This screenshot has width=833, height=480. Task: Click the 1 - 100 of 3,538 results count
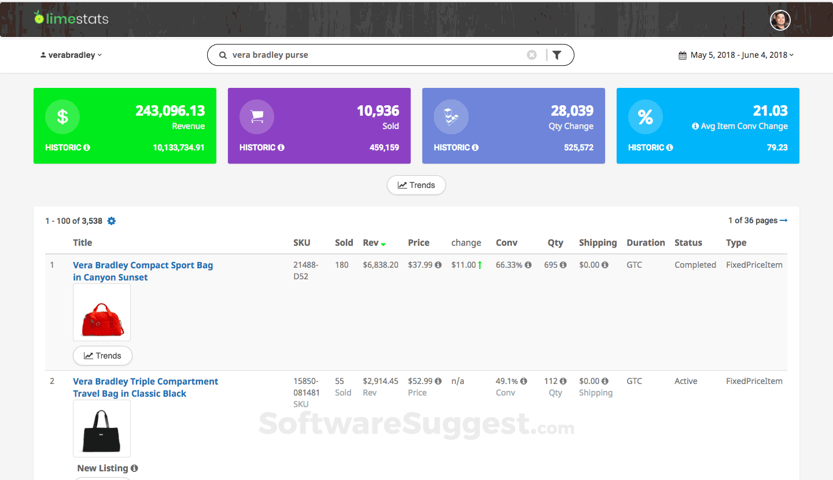(x=74, y=221)
